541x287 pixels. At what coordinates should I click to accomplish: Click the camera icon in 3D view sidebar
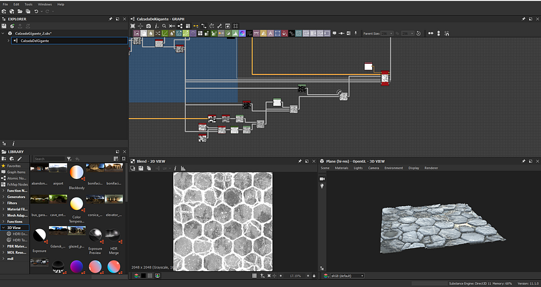[322, 179]
